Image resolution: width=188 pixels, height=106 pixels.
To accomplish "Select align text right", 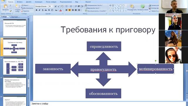I will [73, 10].
